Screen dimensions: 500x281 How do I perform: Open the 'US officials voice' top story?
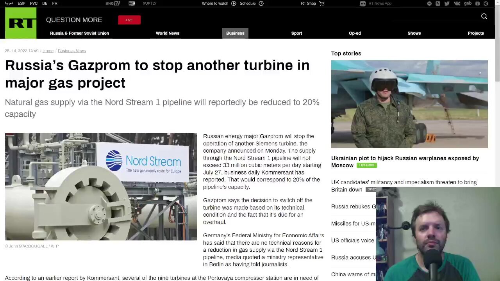pos(353,240)
